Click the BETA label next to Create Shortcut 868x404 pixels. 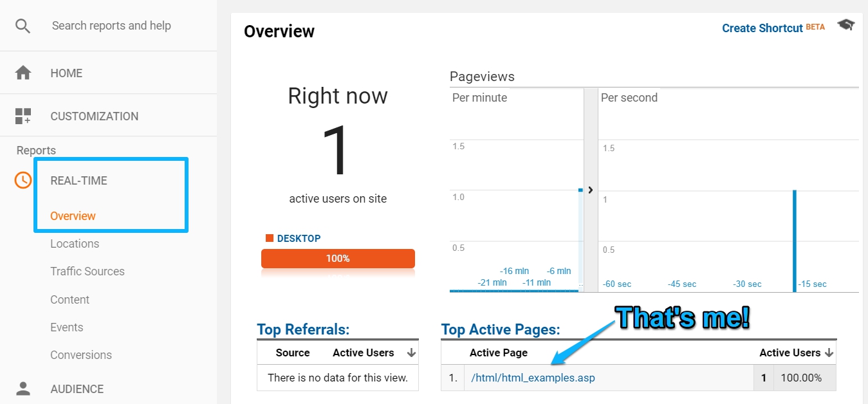click(815, 27)
